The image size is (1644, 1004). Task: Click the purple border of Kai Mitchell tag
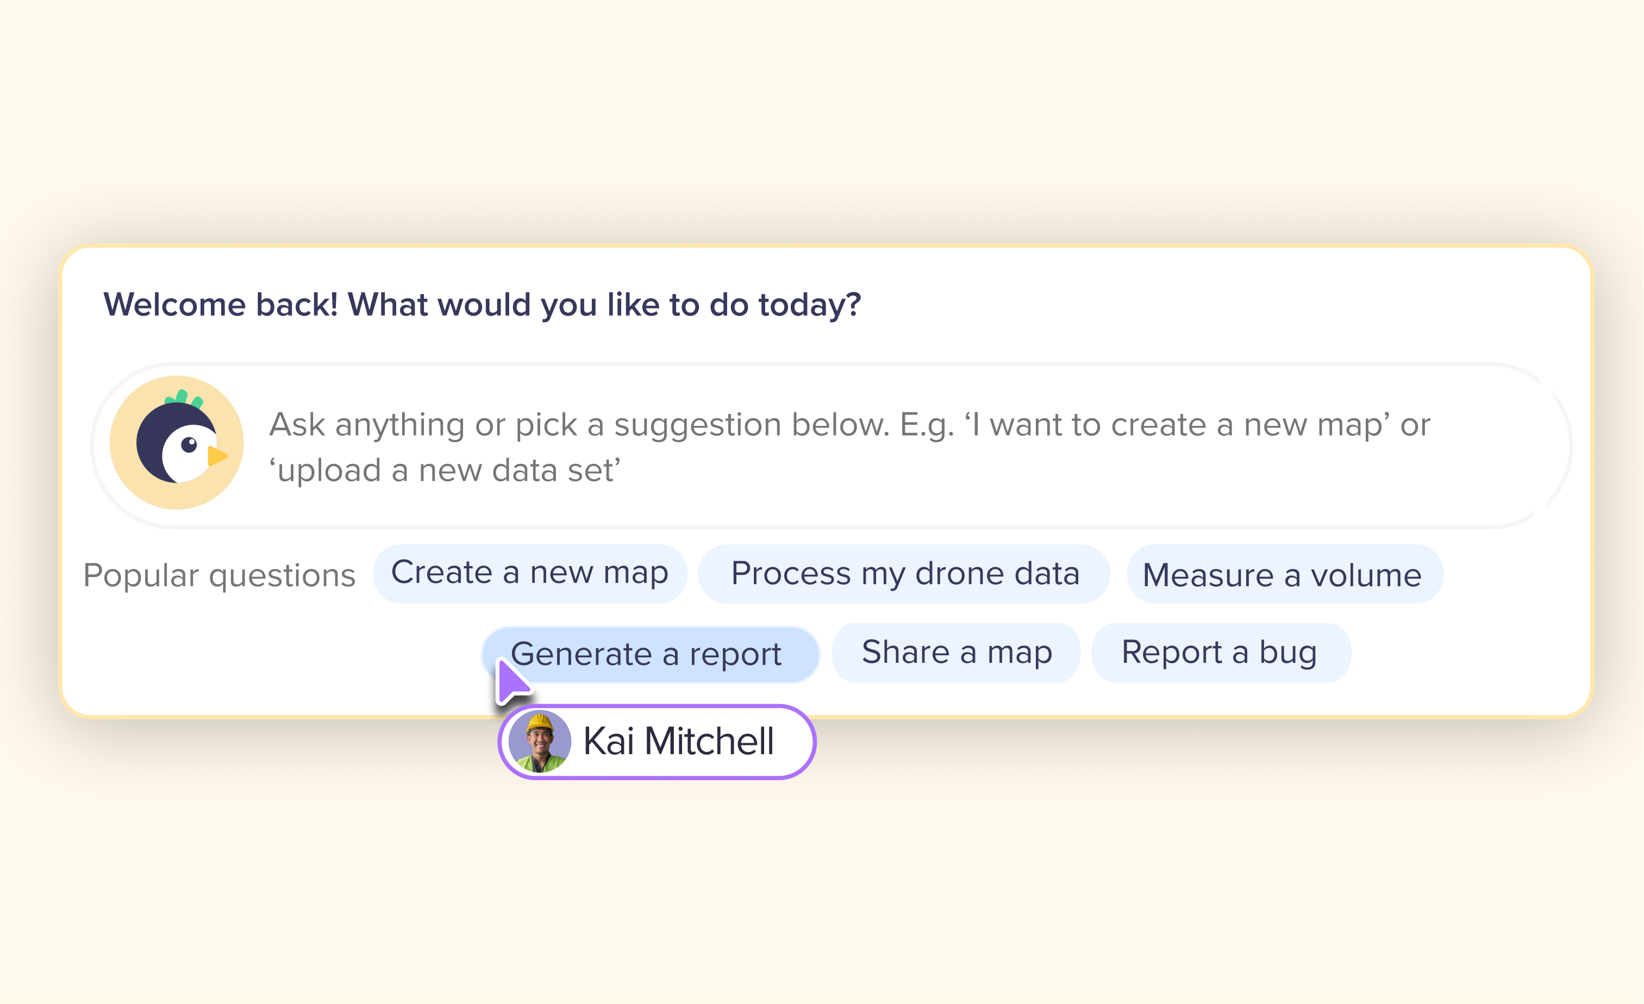coord(657,706)
